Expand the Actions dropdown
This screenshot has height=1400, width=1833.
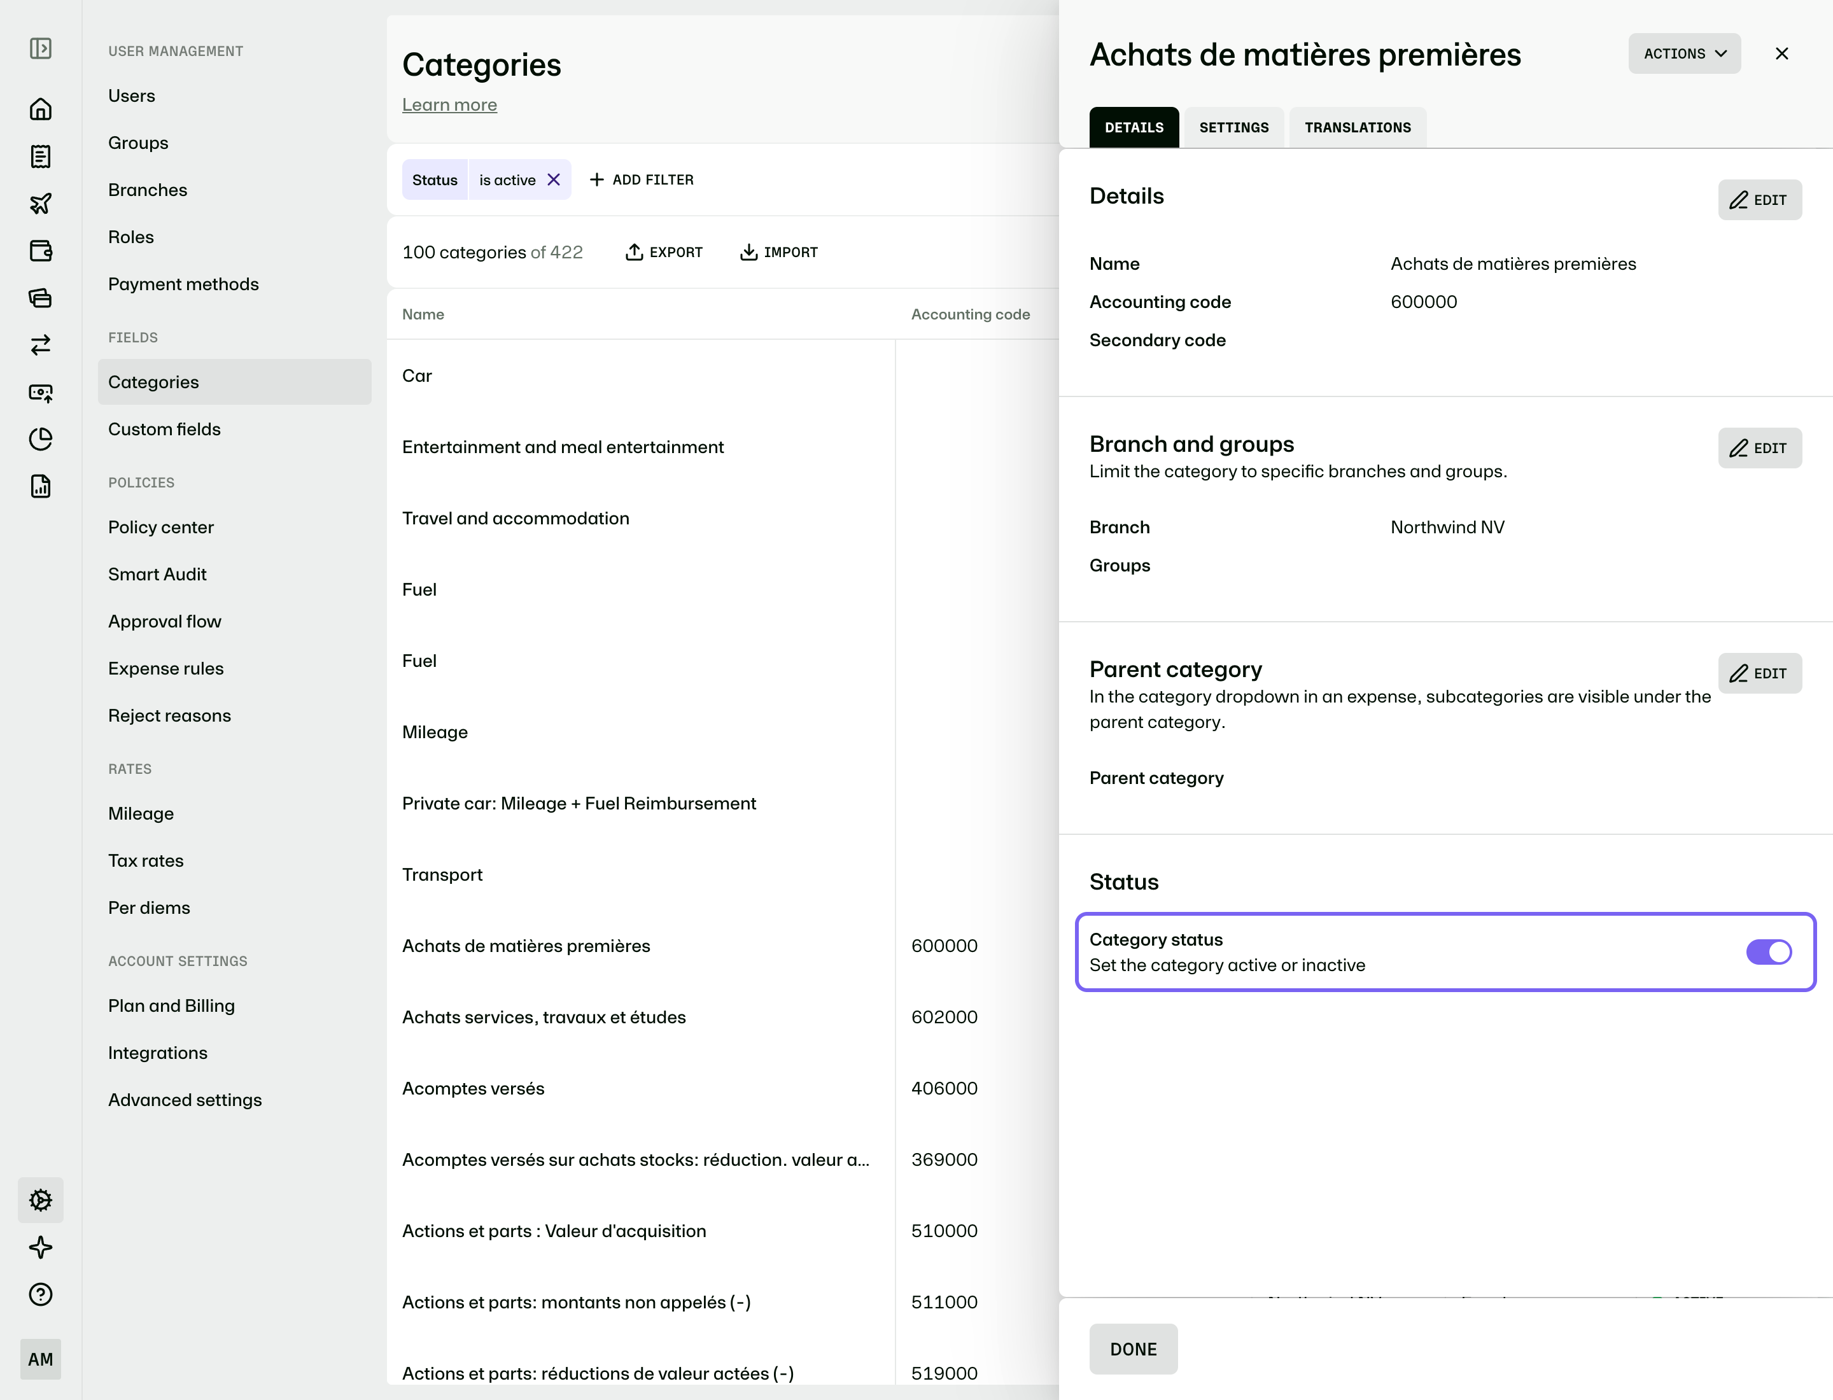tap(1685, 53)
